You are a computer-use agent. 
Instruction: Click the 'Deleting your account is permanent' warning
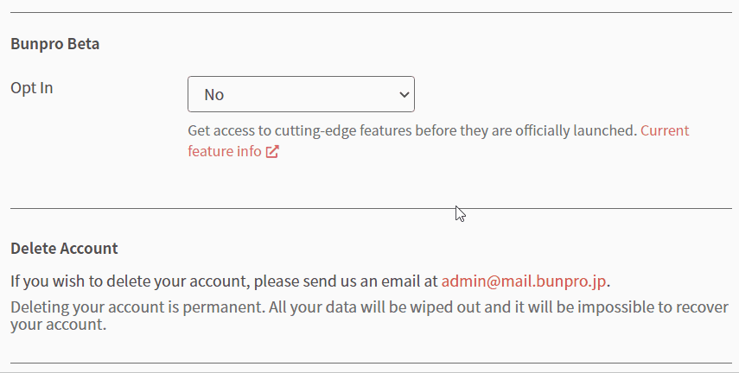pyautogui.click(x=137, y=307)
